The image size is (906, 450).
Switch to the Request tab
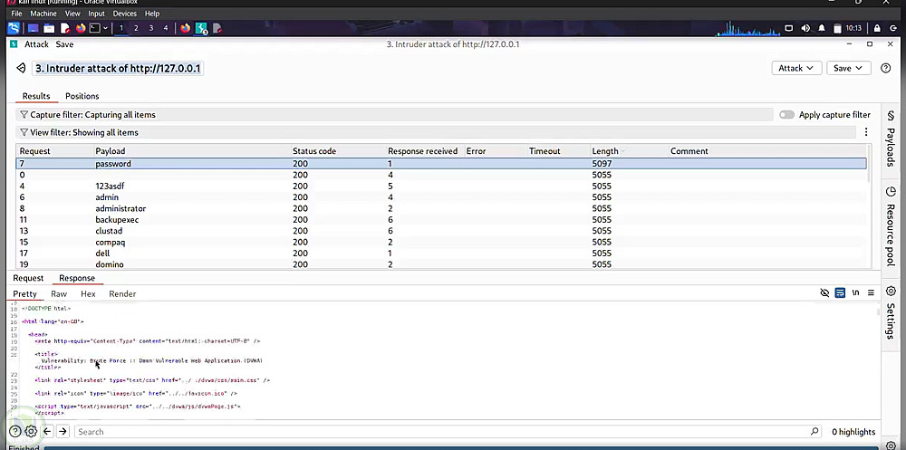click(x=28, y=278)
